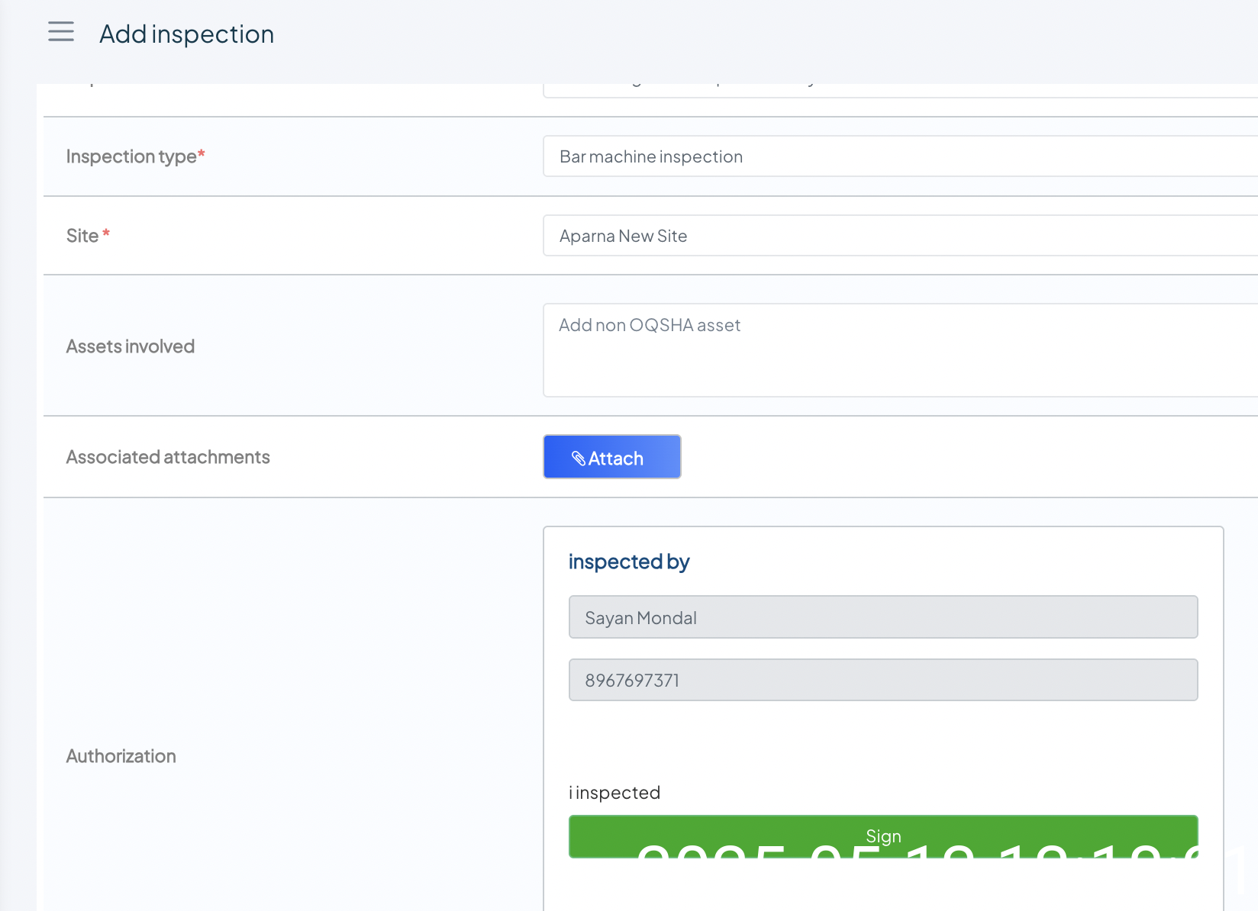
Task: Click the i inspected text
Action: (x=614, y=793)
